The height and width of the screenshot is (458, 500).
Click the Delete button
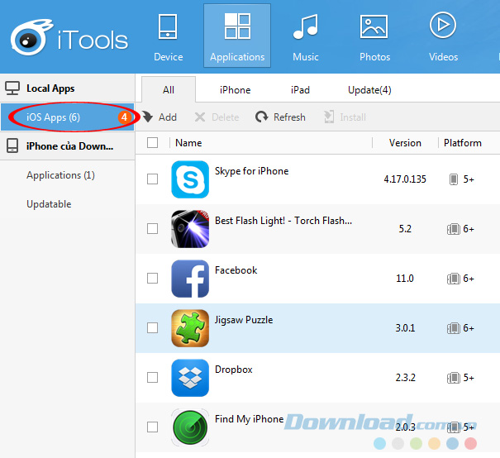pyautogui.click(x=217, y=117)
